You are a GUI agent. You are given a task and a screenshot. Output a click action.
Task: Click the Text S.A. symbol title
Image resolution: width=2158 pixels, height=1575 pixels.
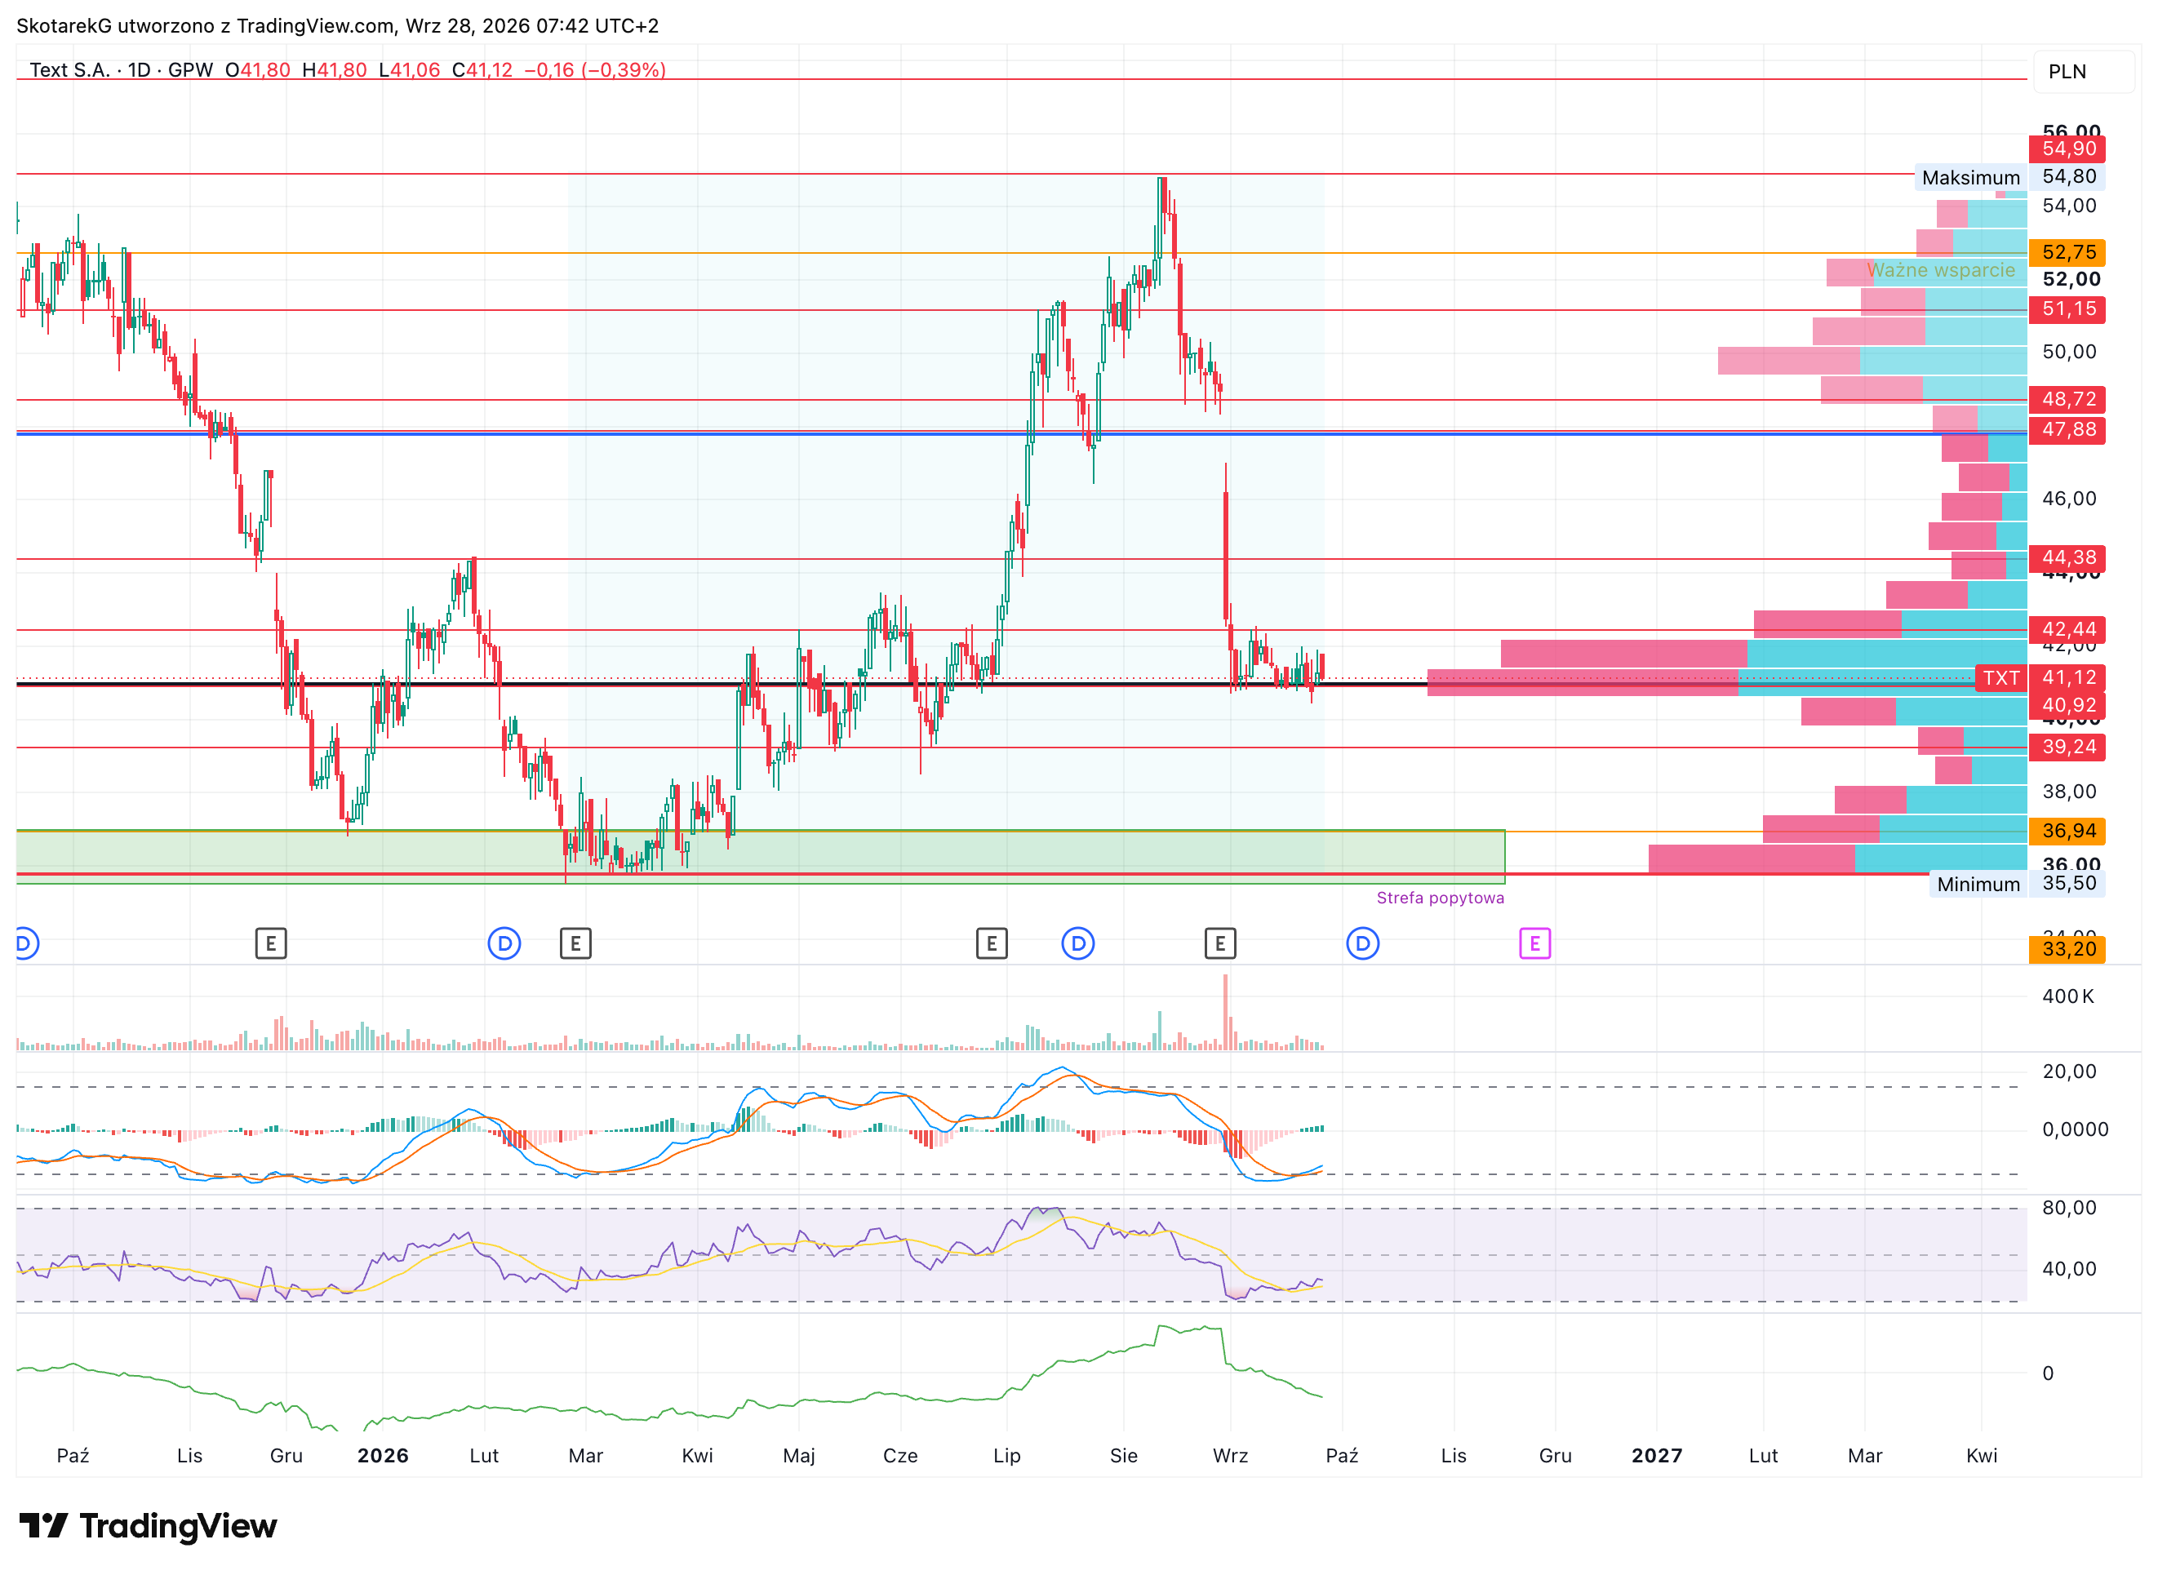click(69, 70)
